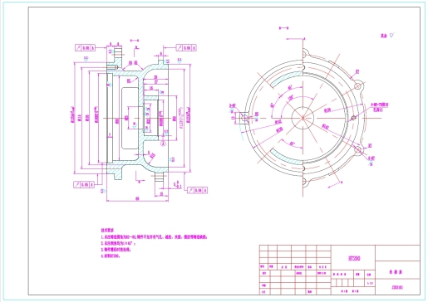Click the R13 radius dimension in section view
The width and height of the screenshot is (428, 302).
pyautogui.click(x=153, y=156)
